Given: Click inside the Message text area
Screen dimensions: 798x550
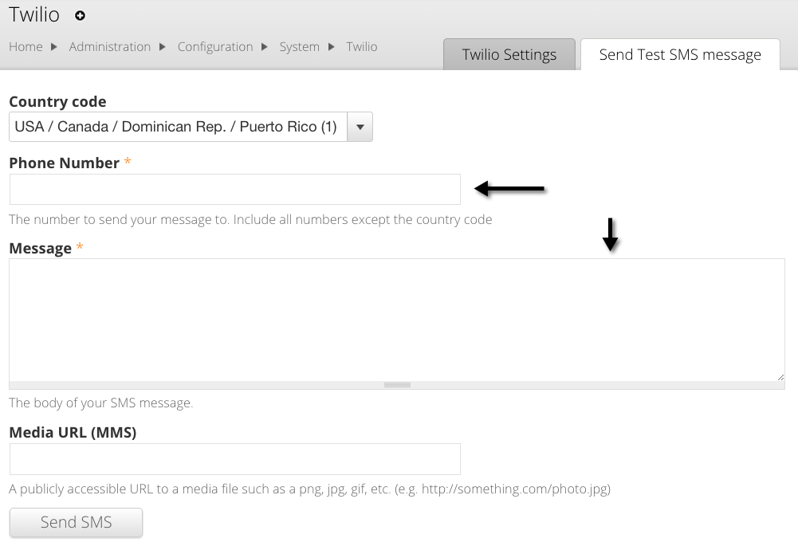Looking at the screenshot, I should pos(396,319).
